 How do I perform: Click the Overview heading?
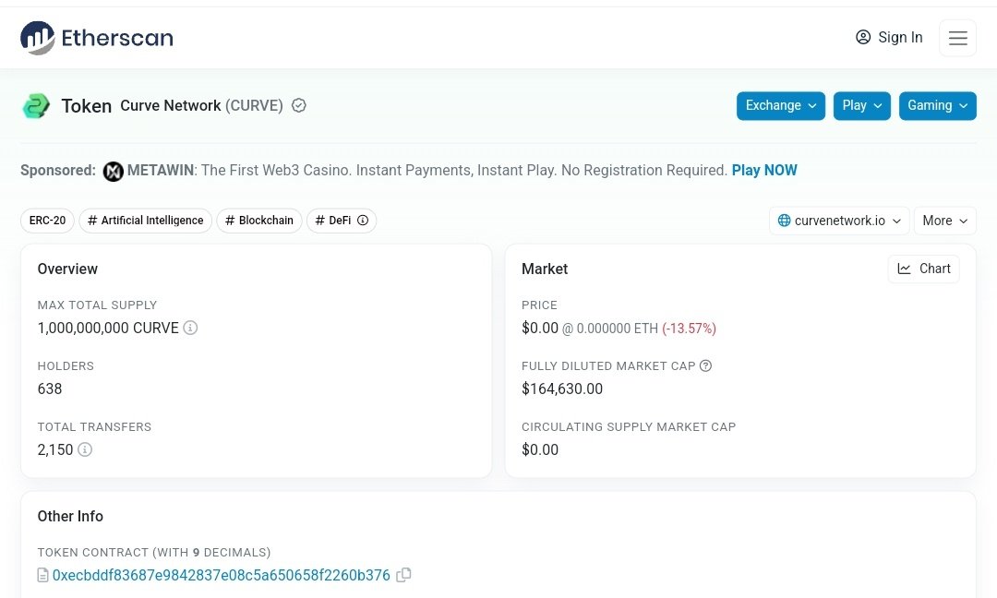tap(67, 269)
